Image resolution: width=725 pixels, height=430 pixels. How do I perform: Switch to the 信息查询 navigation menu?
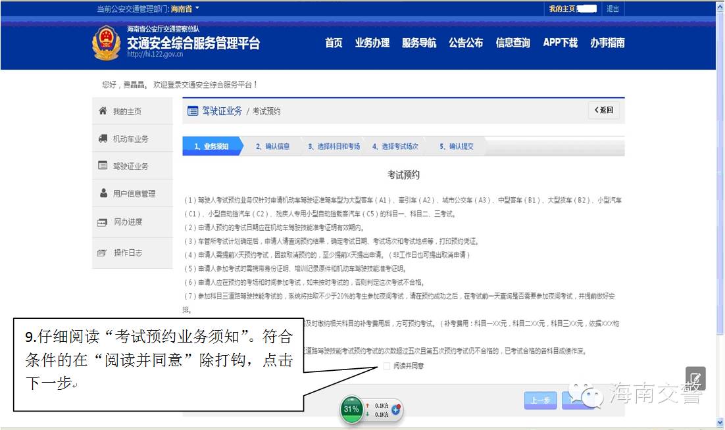click(x=512, y=43)
